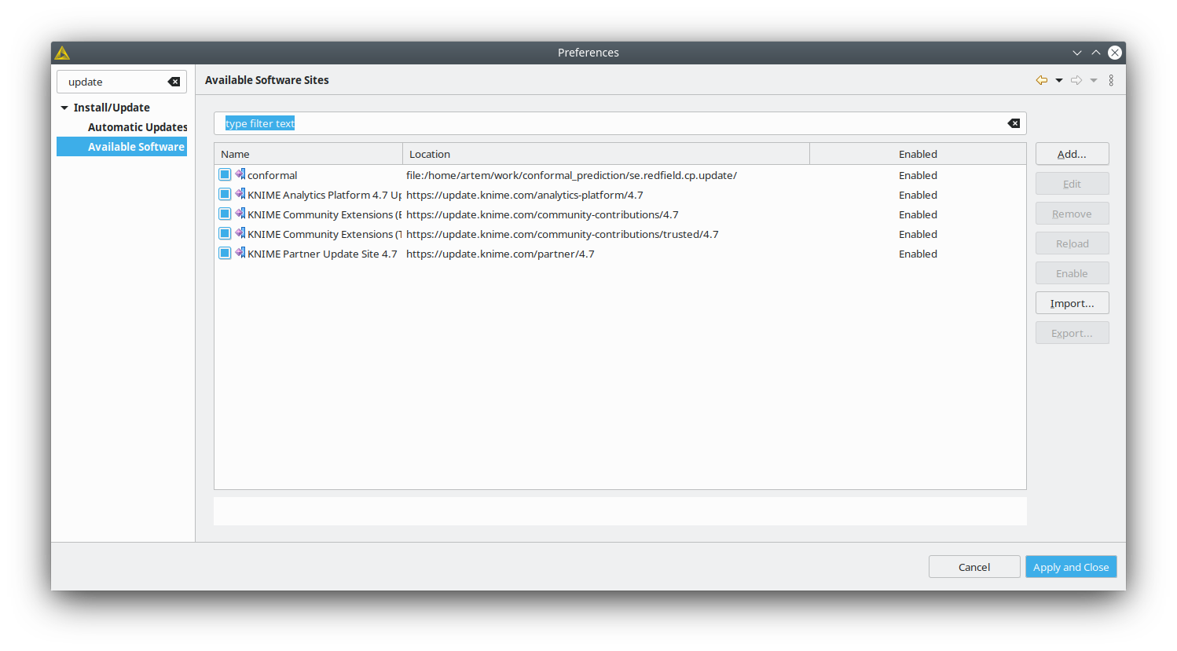Toggle checkbox for community-contributions/4.7 site
1177x651 pixels.
(225, 214)
